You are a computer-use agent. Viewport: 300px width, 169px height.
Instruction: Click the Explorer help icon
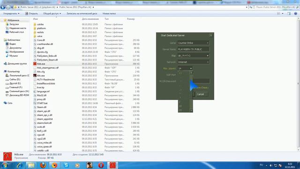pos(296,14)
